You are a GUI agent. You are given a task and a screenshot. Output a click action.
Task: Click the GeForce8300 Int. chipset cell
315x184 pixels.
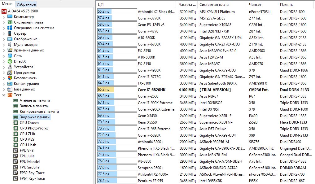[x=262, y=155]
